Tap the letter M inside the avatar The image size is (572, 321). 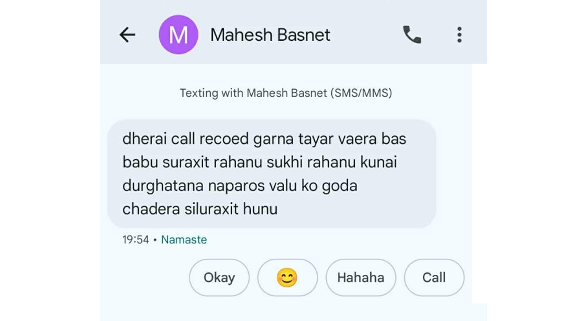click(178, 35)
